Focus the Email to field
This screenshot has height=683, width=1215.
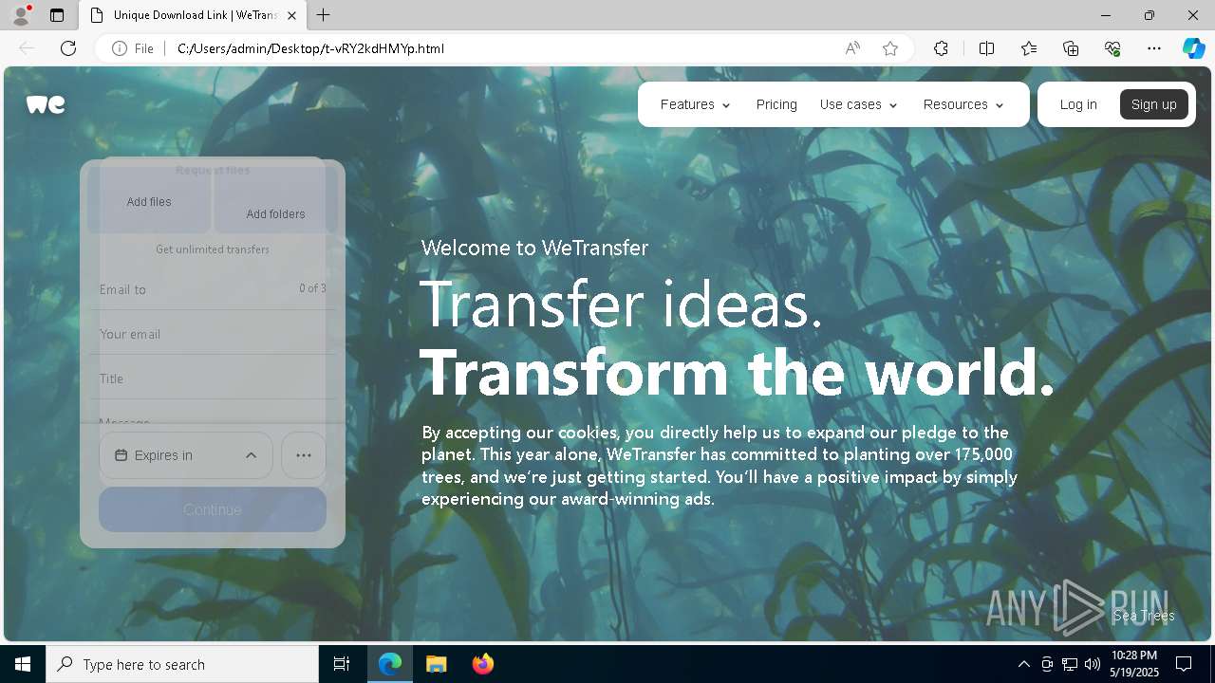pos(213,289)
